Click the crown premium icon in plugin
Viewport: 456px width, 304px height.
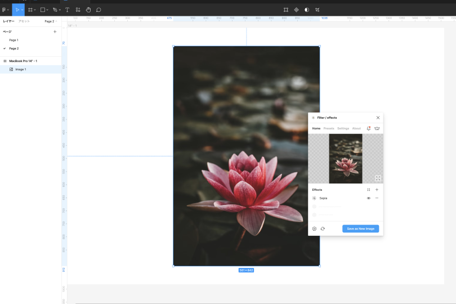pos(377,128)
